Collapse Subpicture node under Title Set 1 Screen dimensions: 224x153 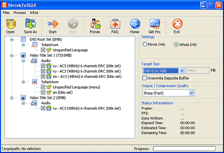23,82
